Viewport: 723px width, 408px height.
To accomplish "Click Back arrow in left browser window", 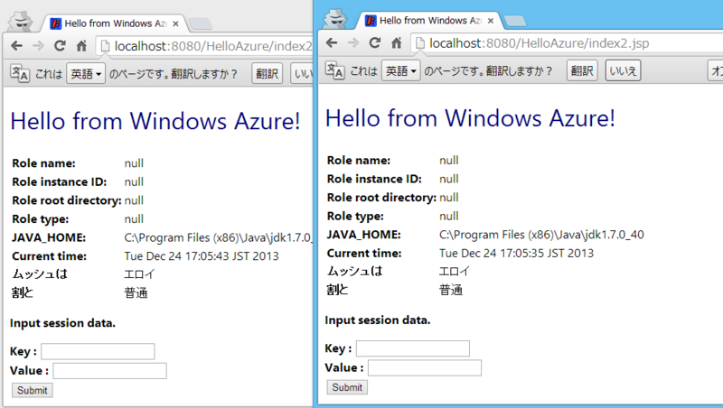I will point(16,46).
